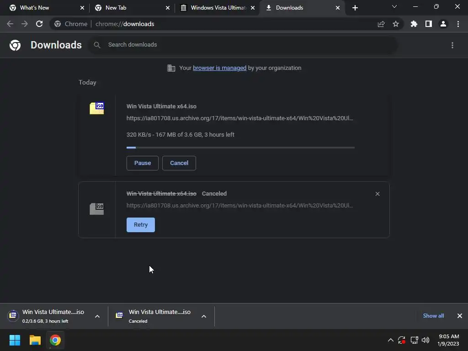Click the Chrome logo beside Downloads heading

point(15,45)
